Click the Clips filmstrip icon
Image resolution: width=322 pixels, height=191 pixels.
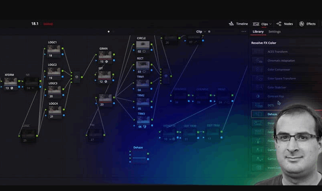coord(256,24)
